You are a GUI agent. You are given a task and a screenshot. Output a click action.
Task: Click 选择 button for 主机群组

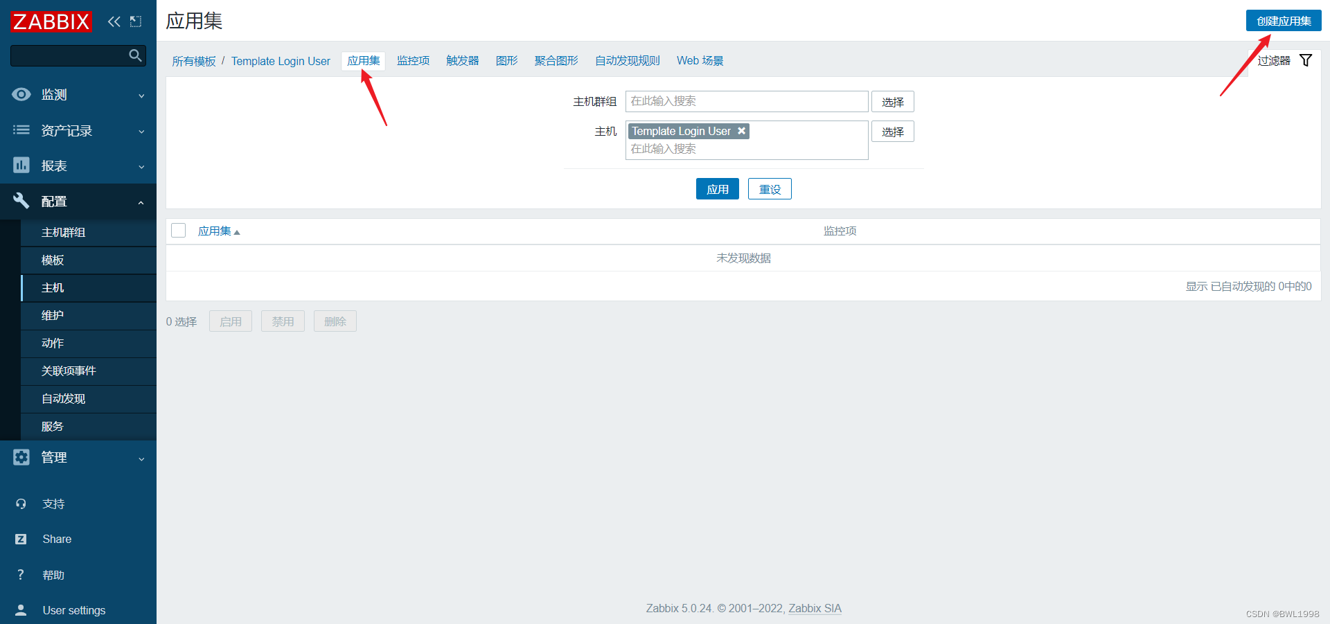coord(893,102)
